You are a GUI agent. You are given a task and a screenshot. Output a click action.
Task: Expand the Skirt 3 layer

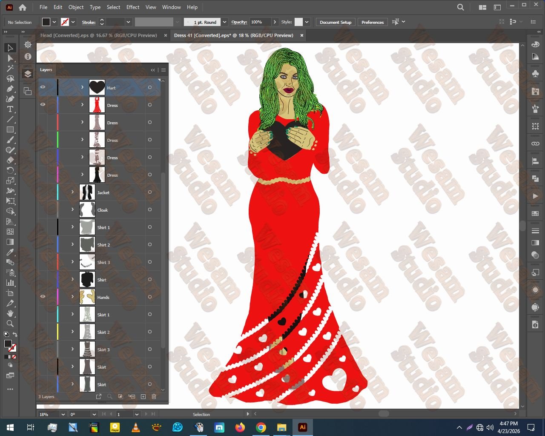[73, 349]
